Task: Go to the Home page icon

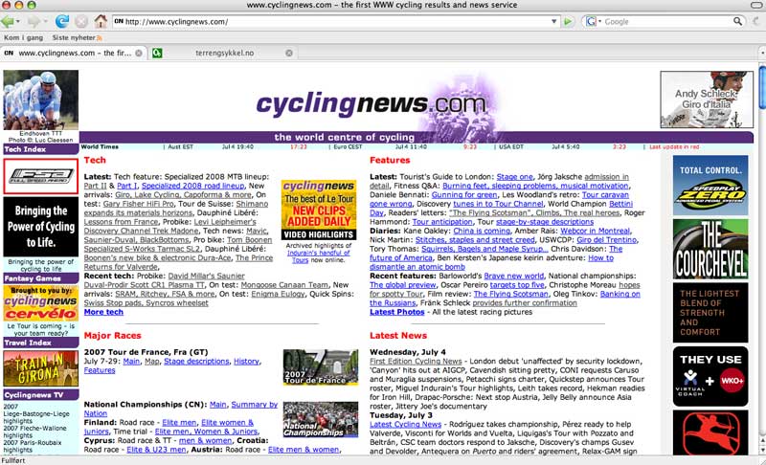Action: (101, 21)
